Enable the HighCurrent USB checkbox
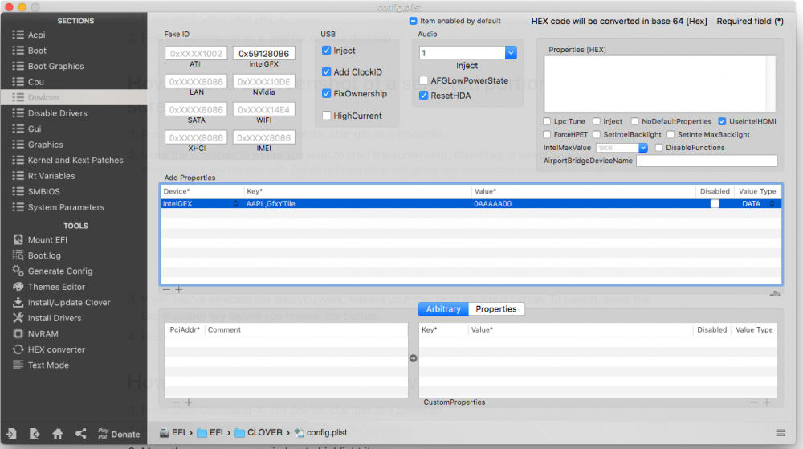This screenshot has height=449, width=803. 326,116
